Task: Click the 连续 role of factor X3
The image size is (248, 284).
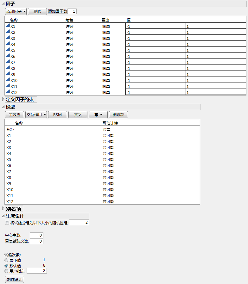Action: tap(70, 38)
